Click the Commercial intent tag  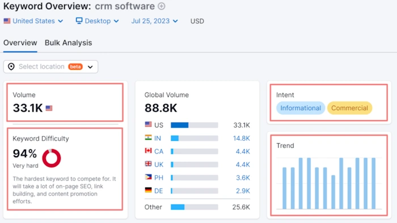(350, 108)
